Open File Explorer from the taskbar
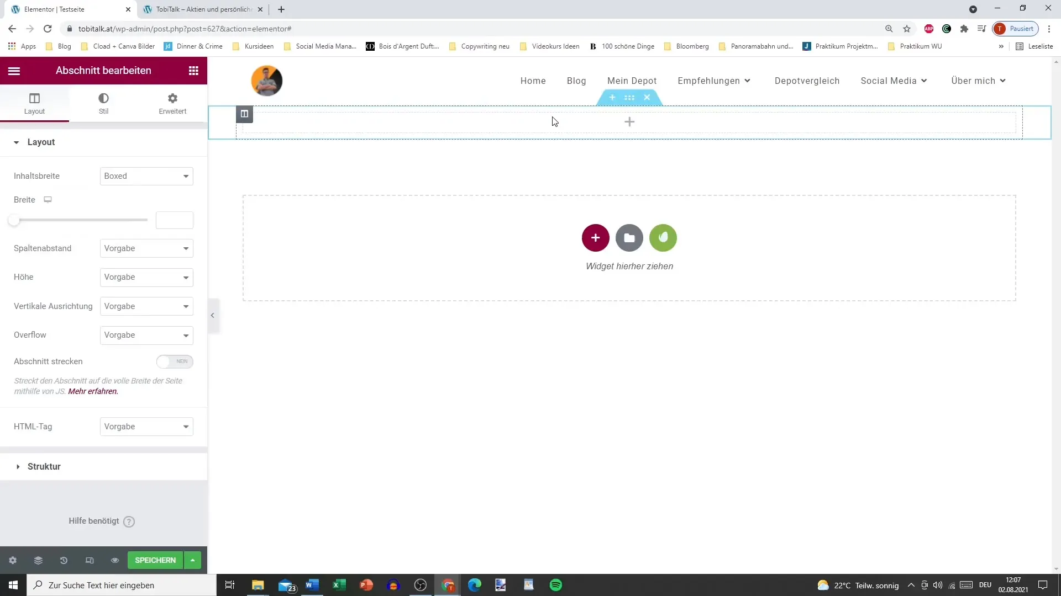1061x596 pixels. pyautogui.click(x=258, y=585)
